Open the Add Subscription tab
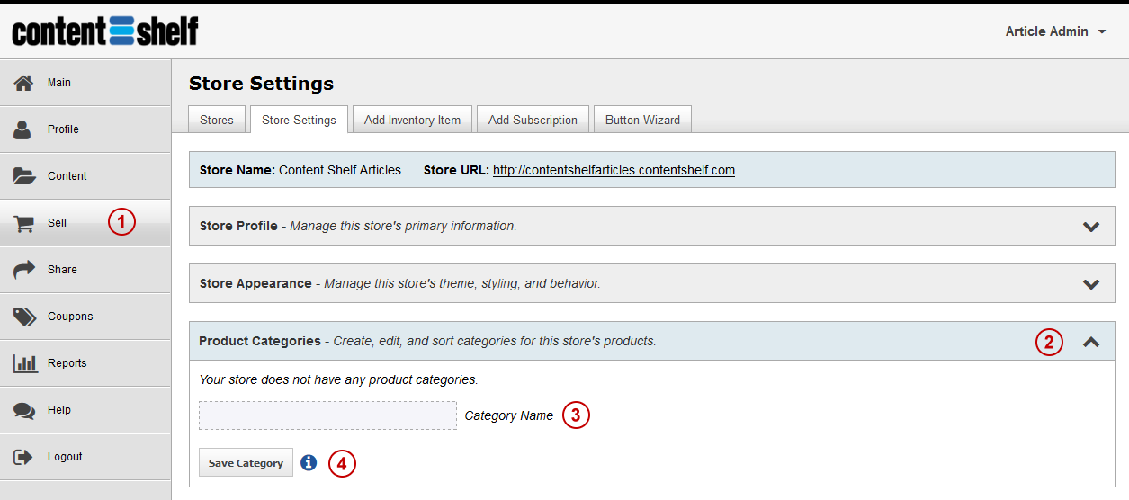Viewport: 1129px width, 500px height. point(533,120)
